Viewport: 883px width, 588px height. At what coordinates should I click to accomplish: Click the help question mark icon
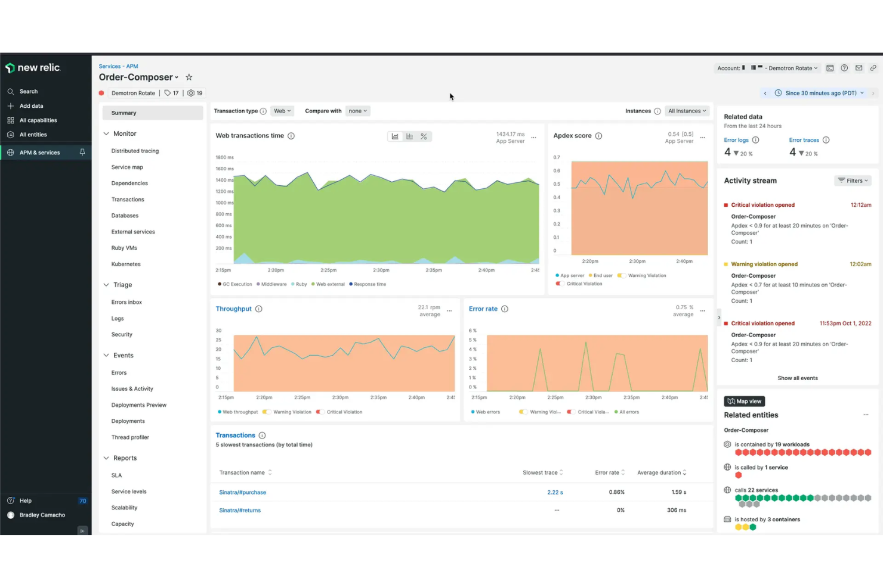[844, 68]
